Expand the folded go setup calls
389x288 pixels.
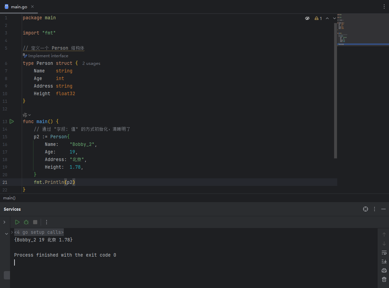[x=39, y=232]
